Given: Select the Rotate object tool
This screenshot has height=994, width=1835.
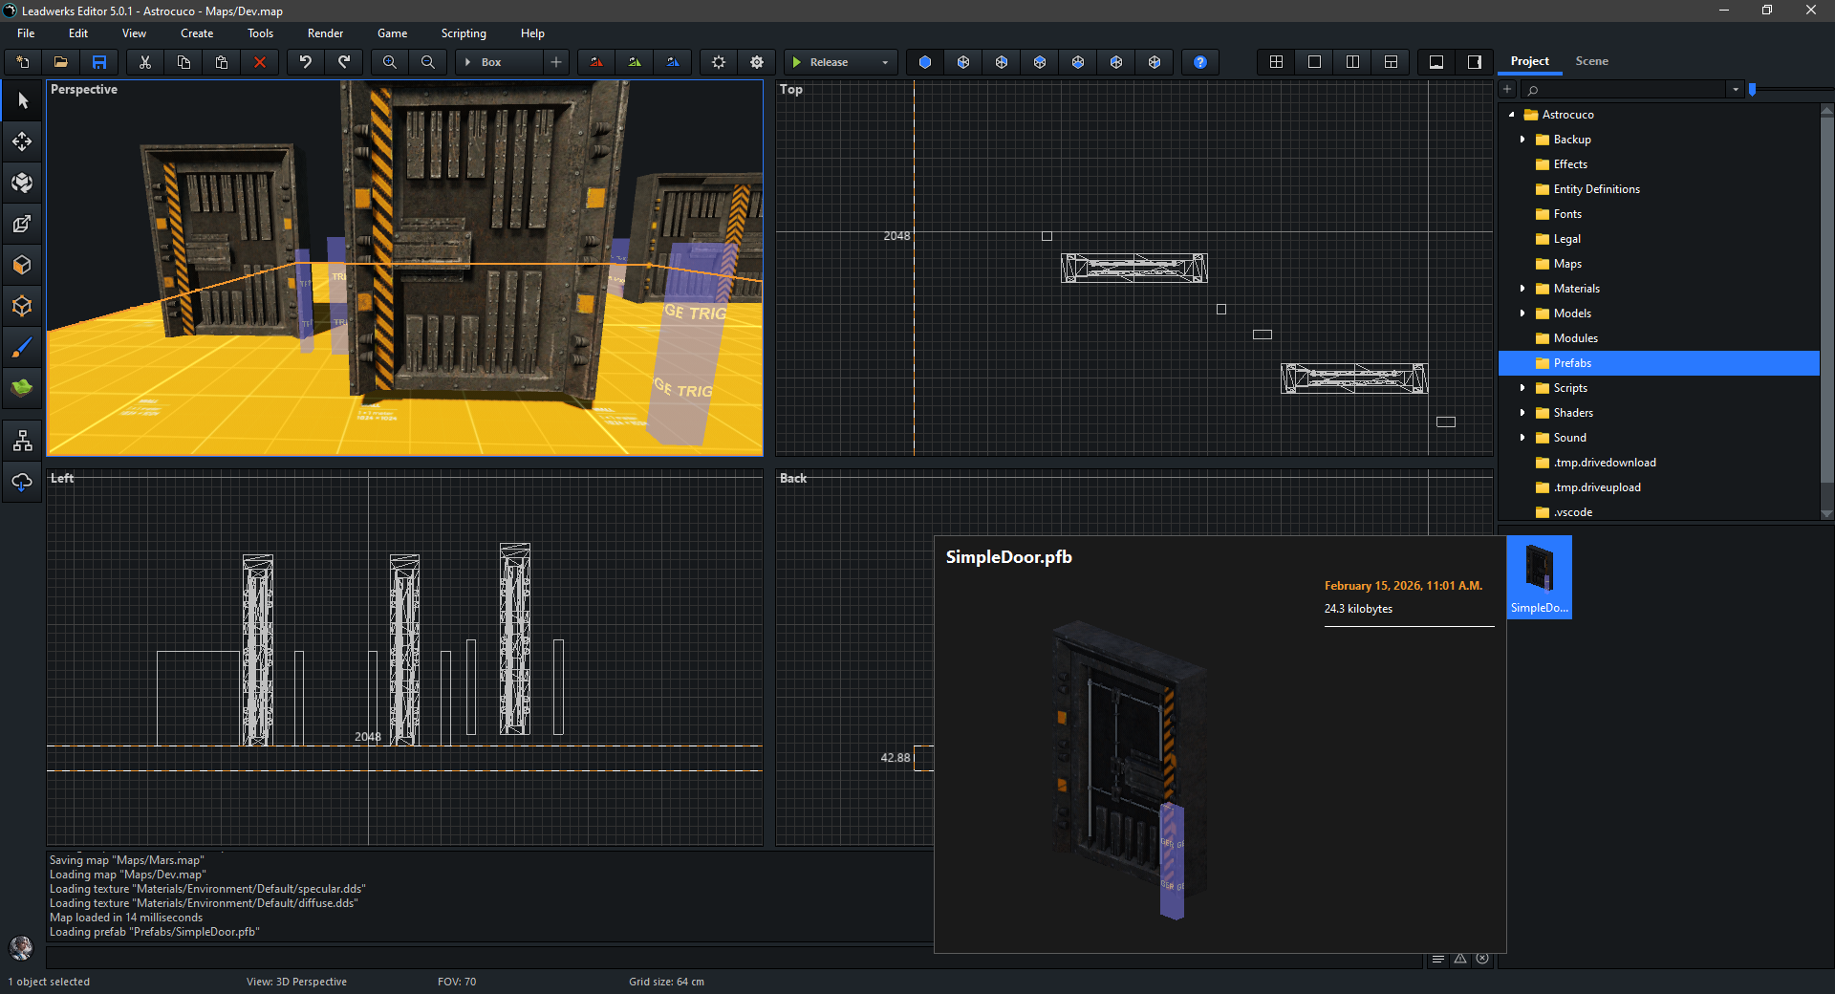Looking at the screenshot, I should click(22, 183).
